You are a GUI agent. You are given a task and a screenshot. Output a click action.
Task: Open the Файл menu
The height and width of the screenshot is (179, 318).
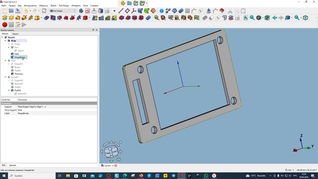pyautogui.click(x=3, y=5)
